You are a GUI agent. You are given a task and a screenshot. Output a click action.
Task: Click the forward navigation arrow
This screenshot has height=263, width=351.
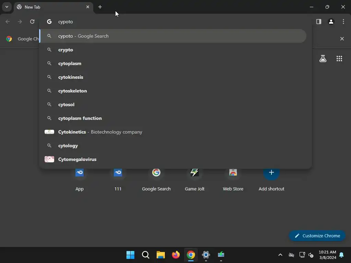click(x=20, y=22)
